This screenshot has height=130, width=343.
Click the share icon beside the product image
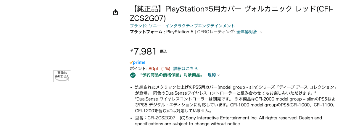(115, 12)
